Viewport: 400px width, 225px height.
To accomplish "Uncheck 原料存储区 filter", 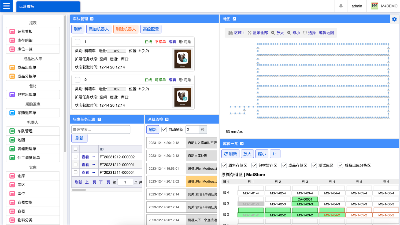I will click(224, 165).
